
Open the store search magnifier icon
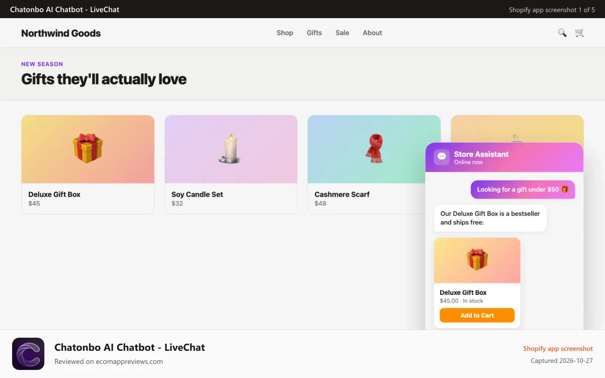[562, 33]
